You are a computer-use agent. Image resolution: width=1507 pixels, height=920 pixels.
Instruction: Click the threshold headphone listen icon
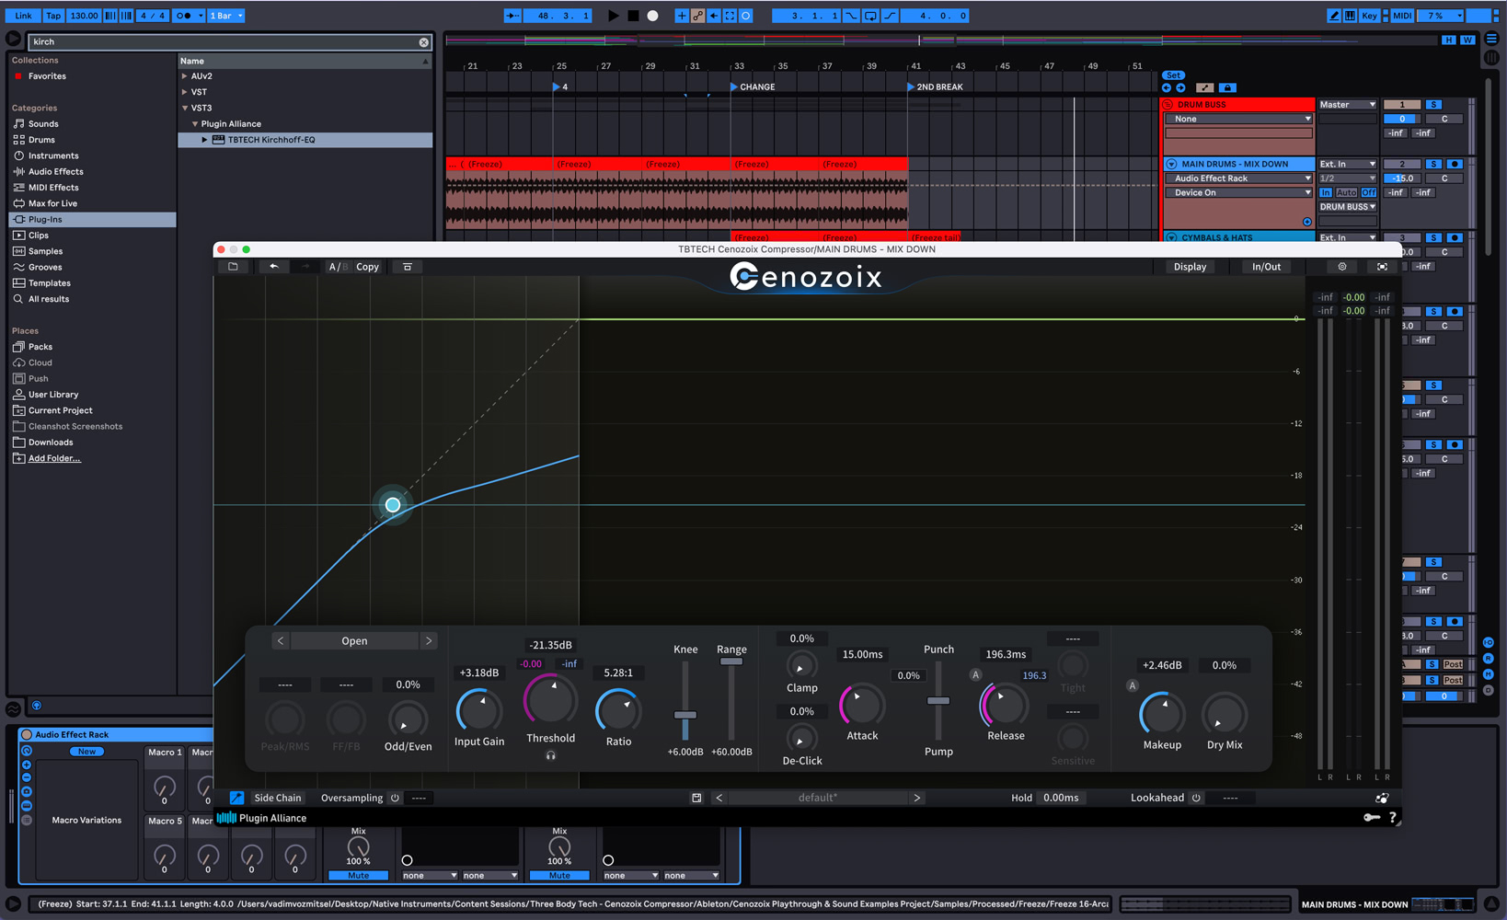550,756
